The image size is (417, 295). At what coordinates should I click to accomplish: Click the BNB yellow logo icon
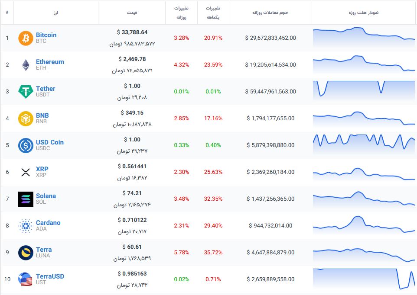(26, 119)
